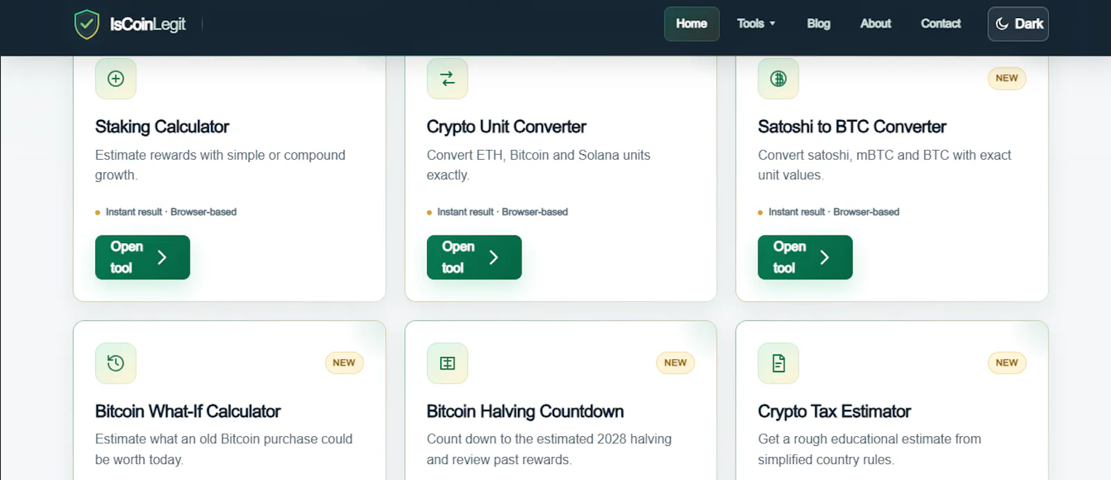Viewport: 1111px width, 480px height.
Task: Open the Staking Calculator tool
Action: tap(142, 257)
